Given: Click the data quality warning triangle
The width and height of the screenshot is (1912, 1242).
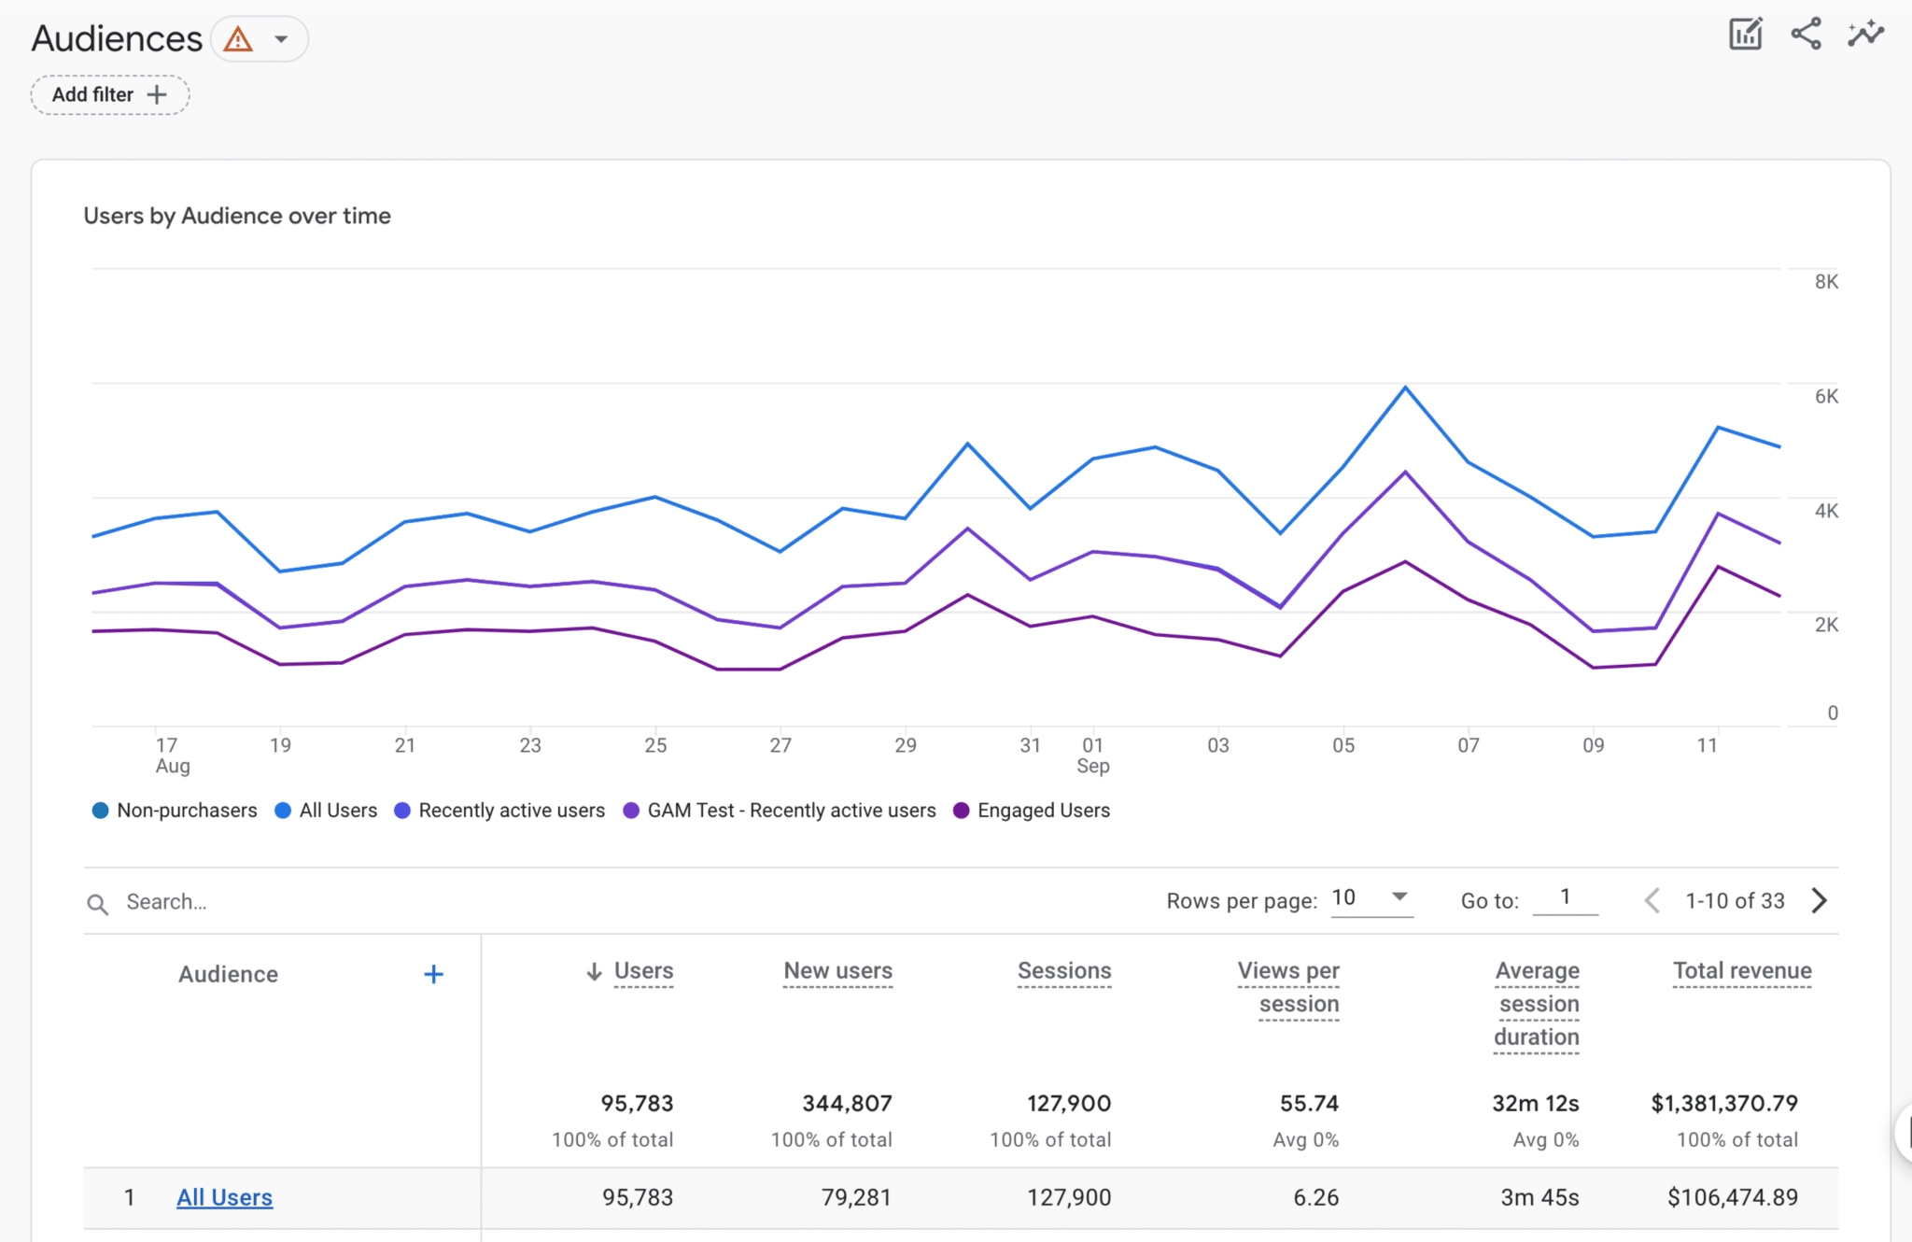Looking at the screenshot, I should pos(240,38).
